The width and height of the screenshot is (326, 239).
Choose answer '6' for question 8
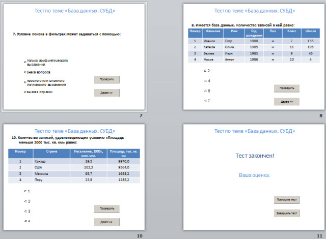[x=205, y=91]
